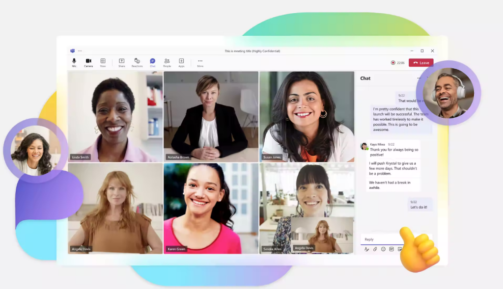Click the recording indicator beside timer

tap(393, 63)
